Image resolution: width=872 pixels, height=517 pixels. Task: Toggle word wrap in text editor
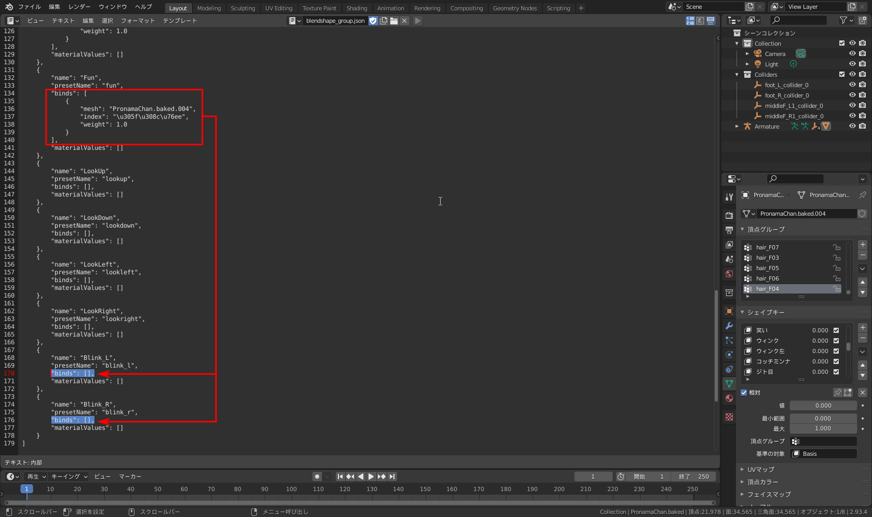click(x=700, y=21)
